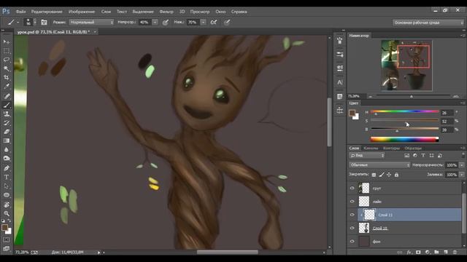Lock layer position icon

point(389,175)
